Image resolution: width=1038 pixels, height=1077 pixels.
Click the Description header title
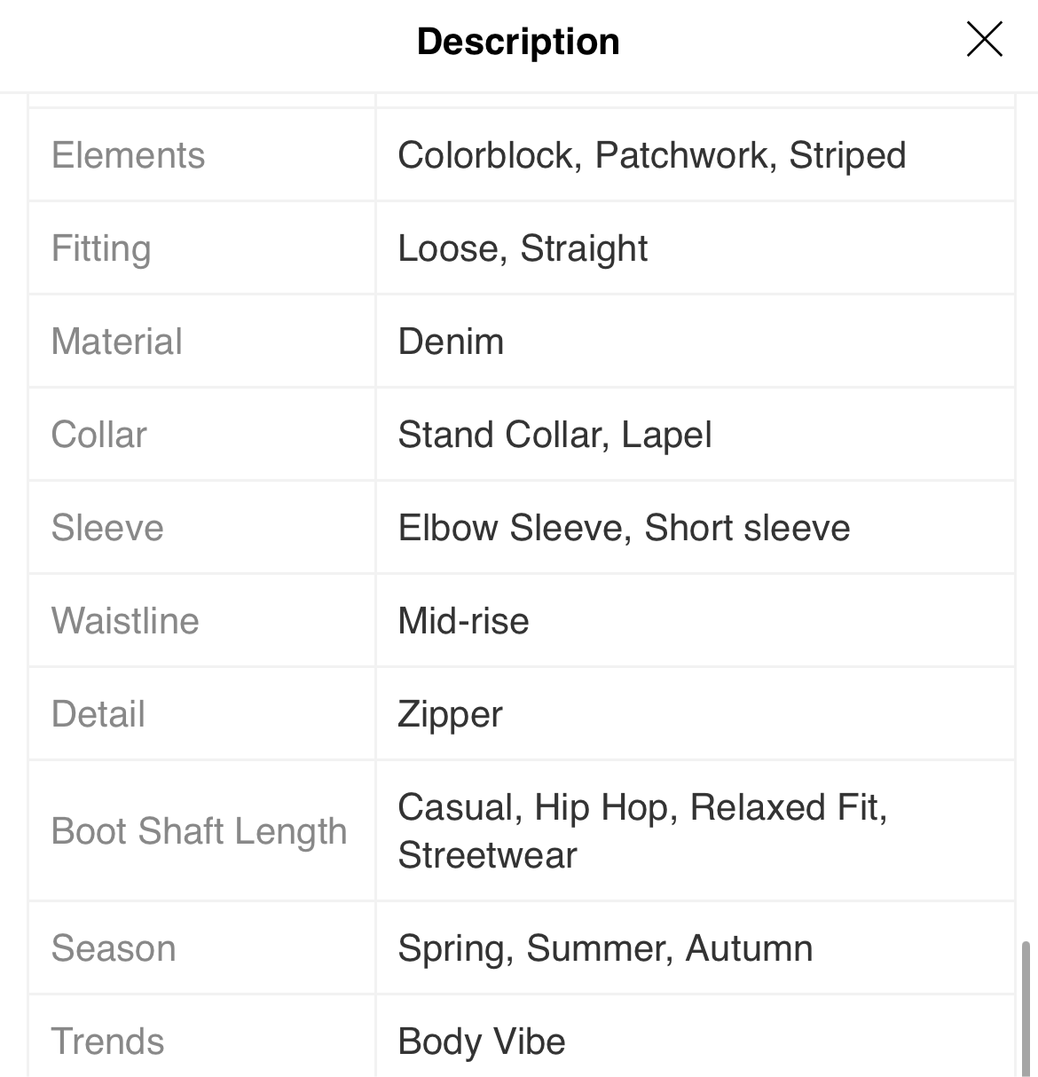point(518,42)
